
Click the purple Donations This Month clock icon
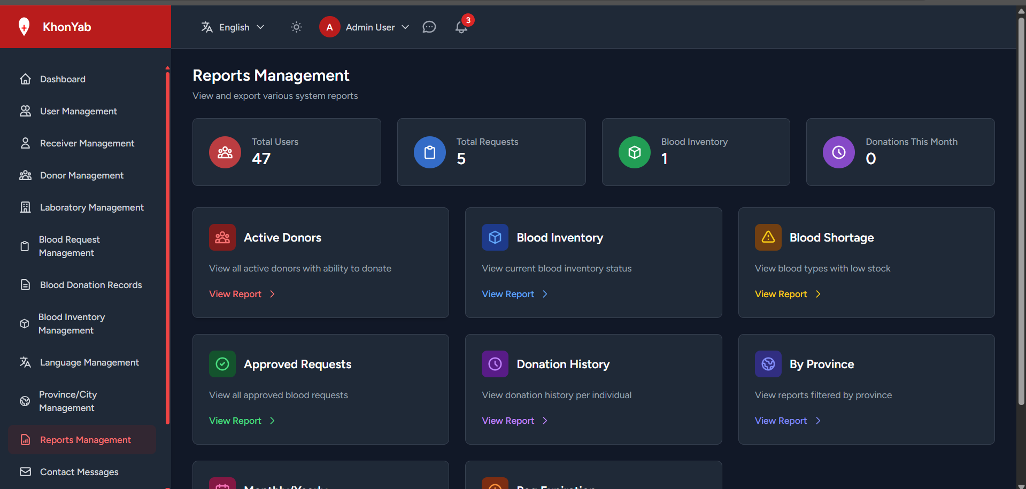[839, 152]
